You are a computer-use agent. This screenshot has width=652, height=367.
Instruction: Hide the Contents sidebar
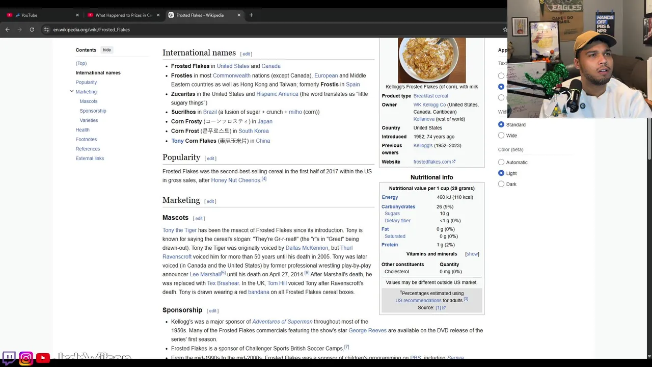coord(106,50)
